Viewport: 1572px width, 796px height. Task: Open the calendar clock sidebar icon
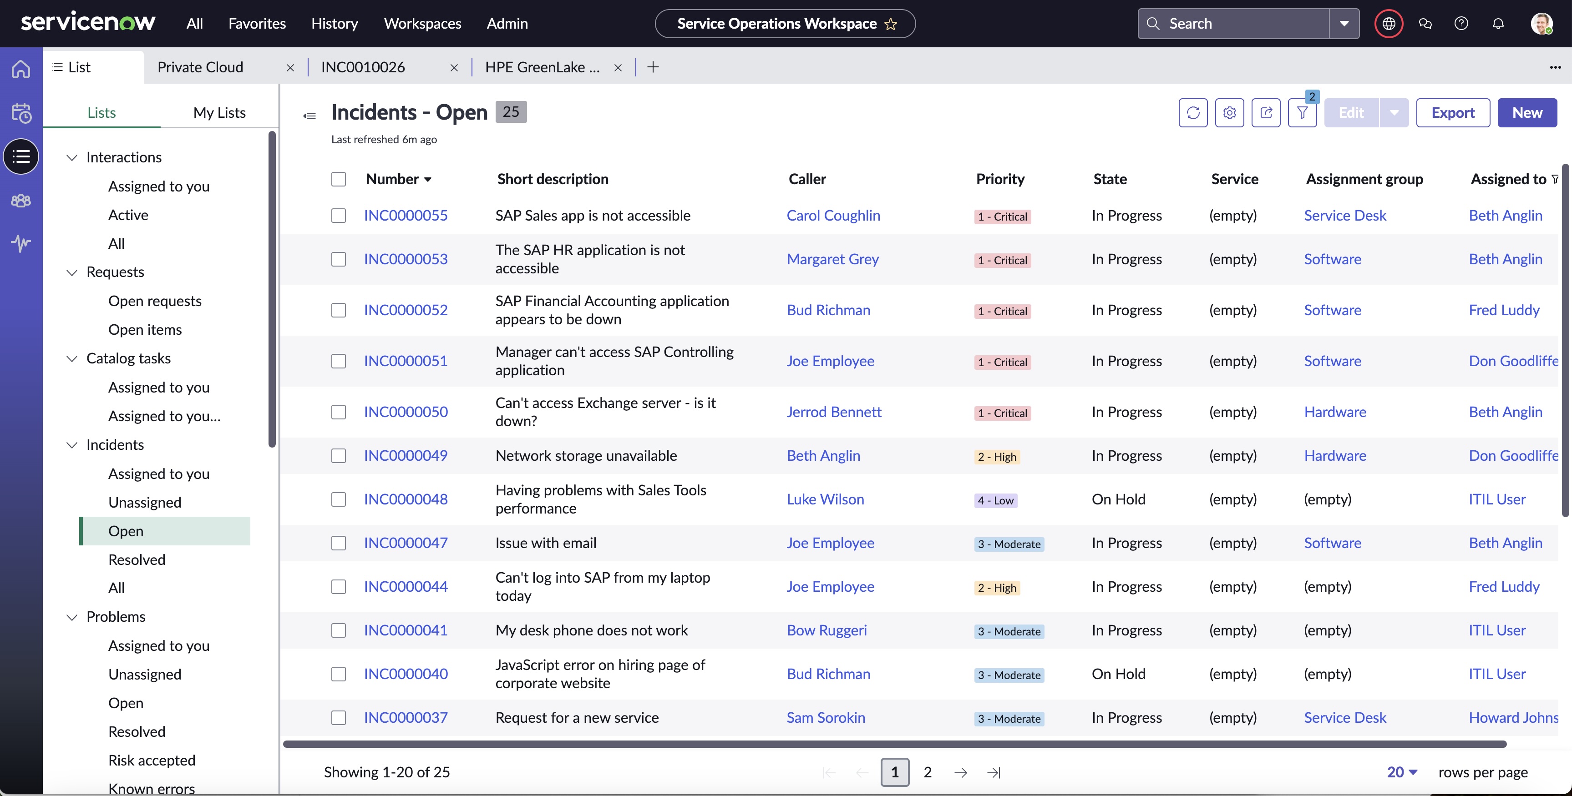(21, 113)
